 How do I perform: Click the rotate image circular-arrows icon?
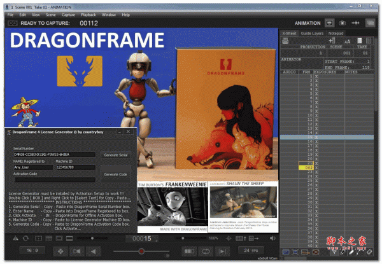[25, 239]
